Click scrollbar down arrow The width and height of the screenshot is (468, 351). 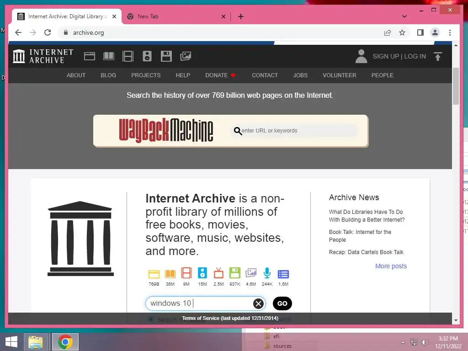pyautogui.click(x=456, y=320)
